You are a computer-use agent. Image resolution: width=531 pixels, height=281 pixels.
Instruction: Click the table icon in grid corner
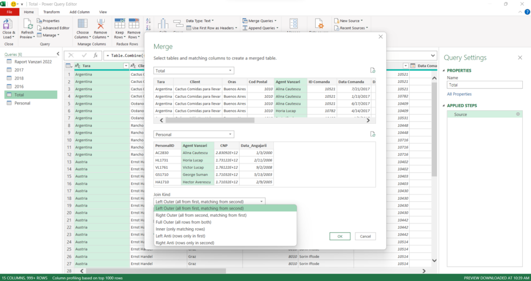[x=68, y=66]
